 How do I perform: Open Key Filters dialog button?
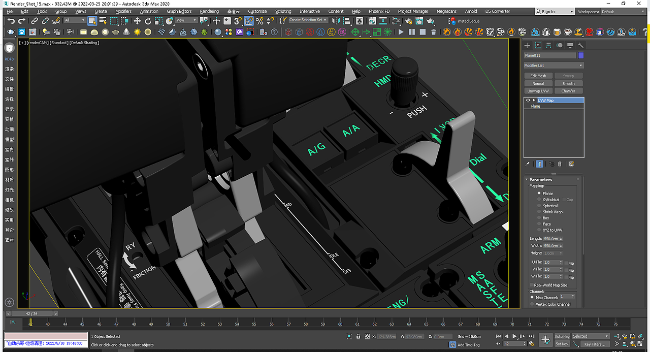pyautogui.click(x=595, y=344)
